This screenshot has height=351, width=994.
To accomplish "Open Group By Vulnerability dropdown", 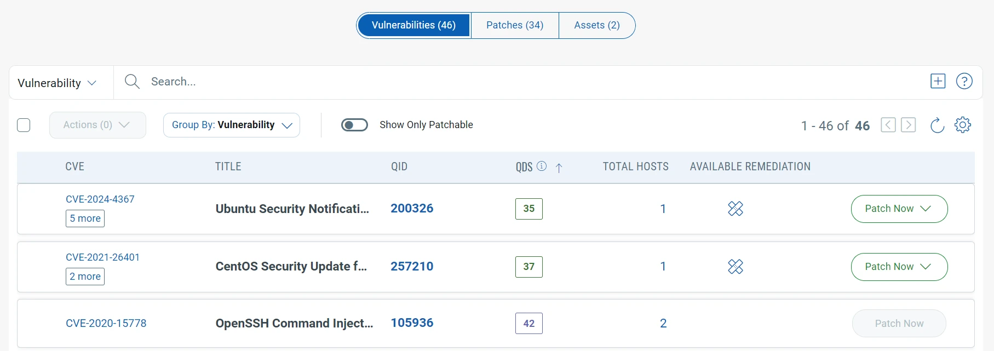I will point(232,125).
